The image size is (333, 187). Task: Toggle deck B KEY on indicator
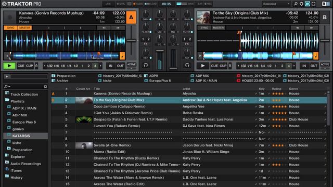tap(192, 58)
